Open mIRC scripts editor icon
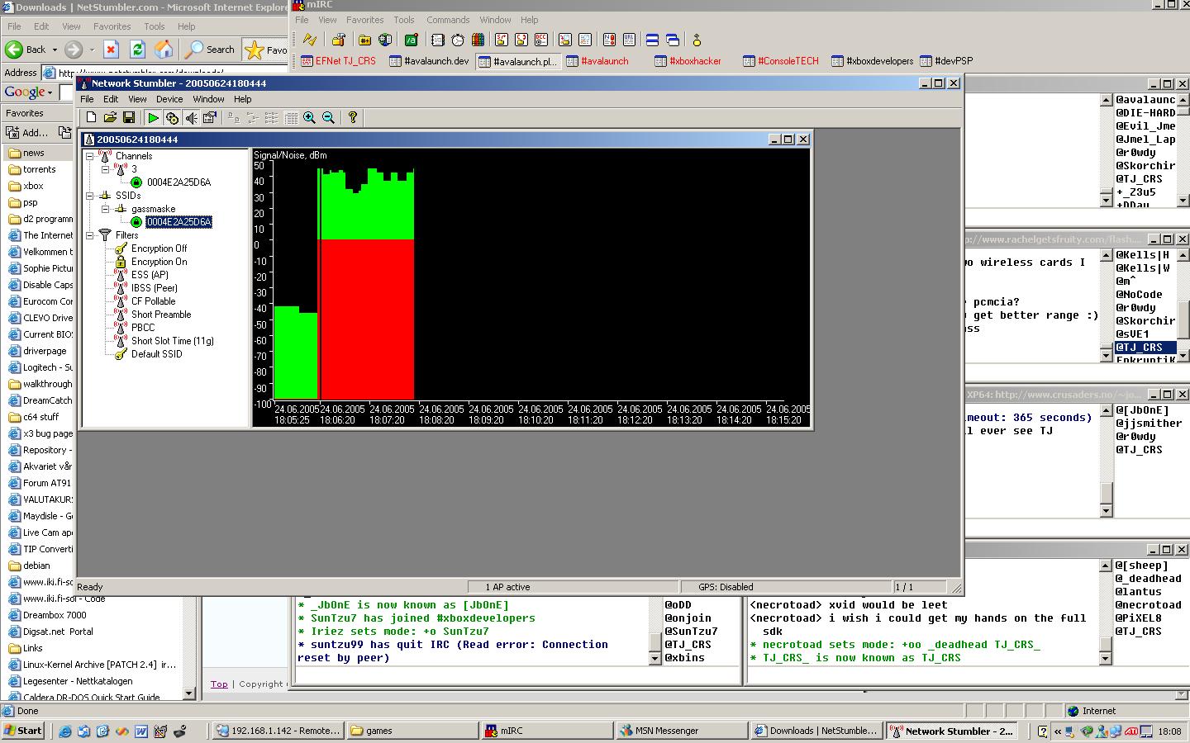The image size is (1190, 743). [x=412, y=40]
